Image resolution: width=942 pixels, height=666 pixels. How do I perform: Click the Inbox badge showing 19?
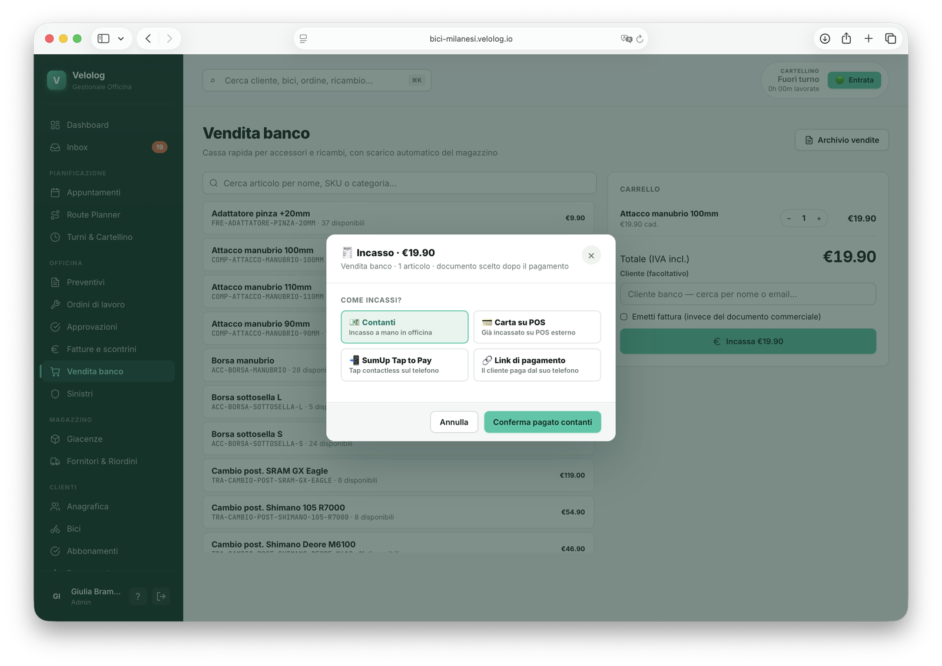(x=160, y=147)
